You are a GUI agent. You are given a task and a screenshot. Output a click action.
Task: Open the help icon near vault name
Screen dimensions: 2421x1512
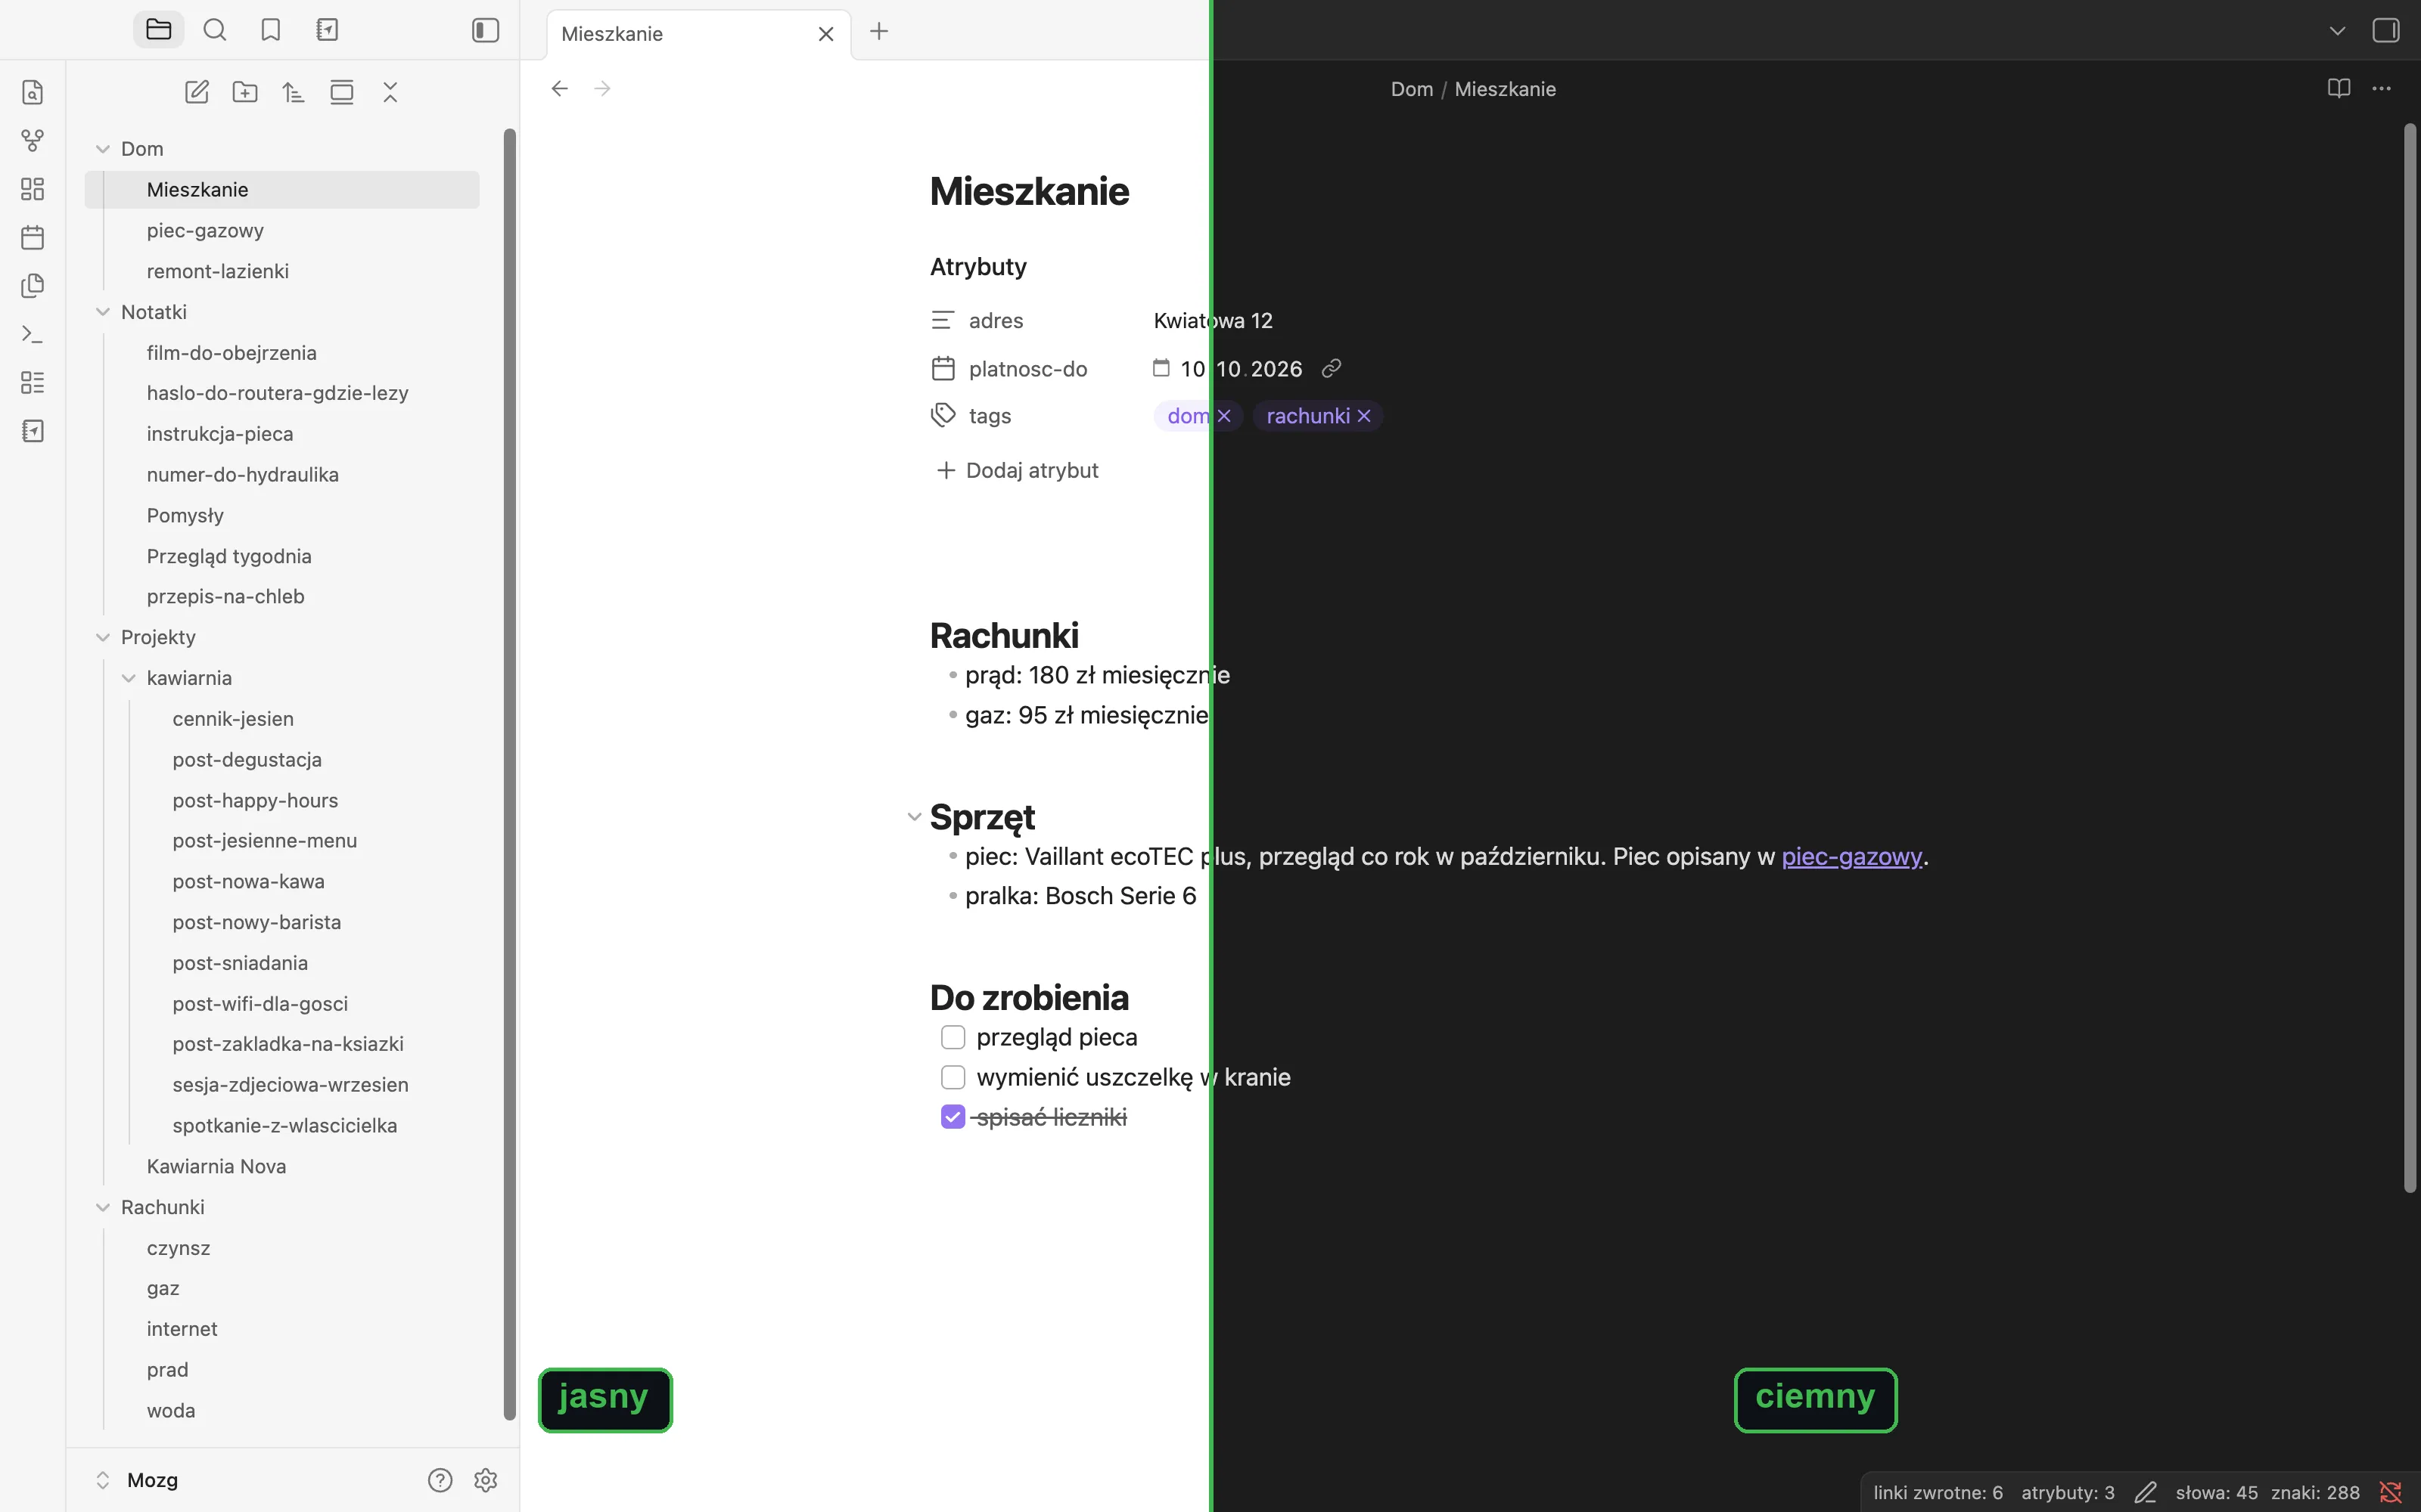pyautogui.click(x=440, y=1480)
